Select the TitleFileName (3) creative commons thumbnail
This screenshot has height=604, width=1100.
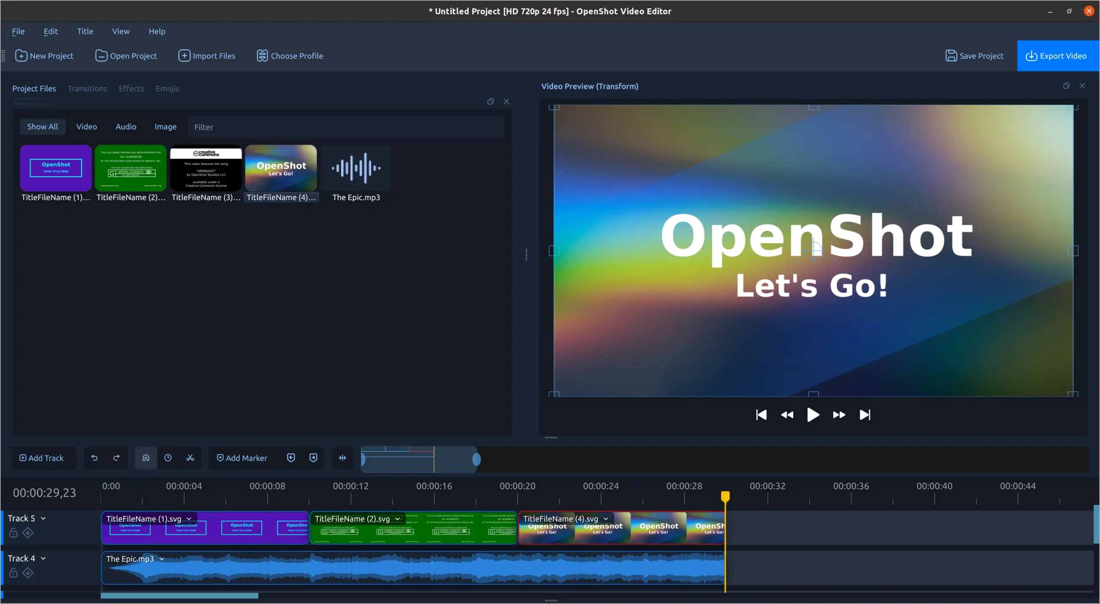coord(206,168)
